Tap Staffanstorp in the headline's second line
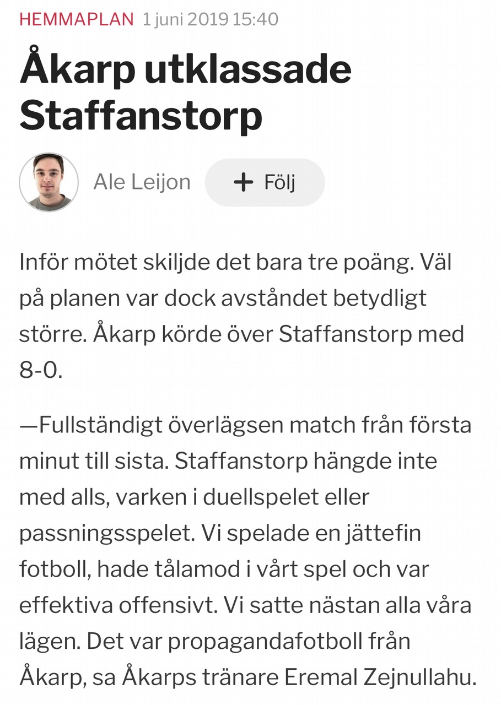This screenshot has width=501, height=705. coord(141,114)
